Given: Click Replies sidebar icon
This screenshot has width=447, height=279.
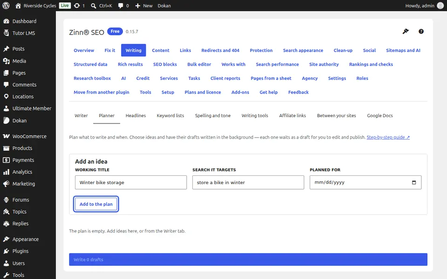Looking at the screenshot, I should pyautogui.click(x=6, y=224).
